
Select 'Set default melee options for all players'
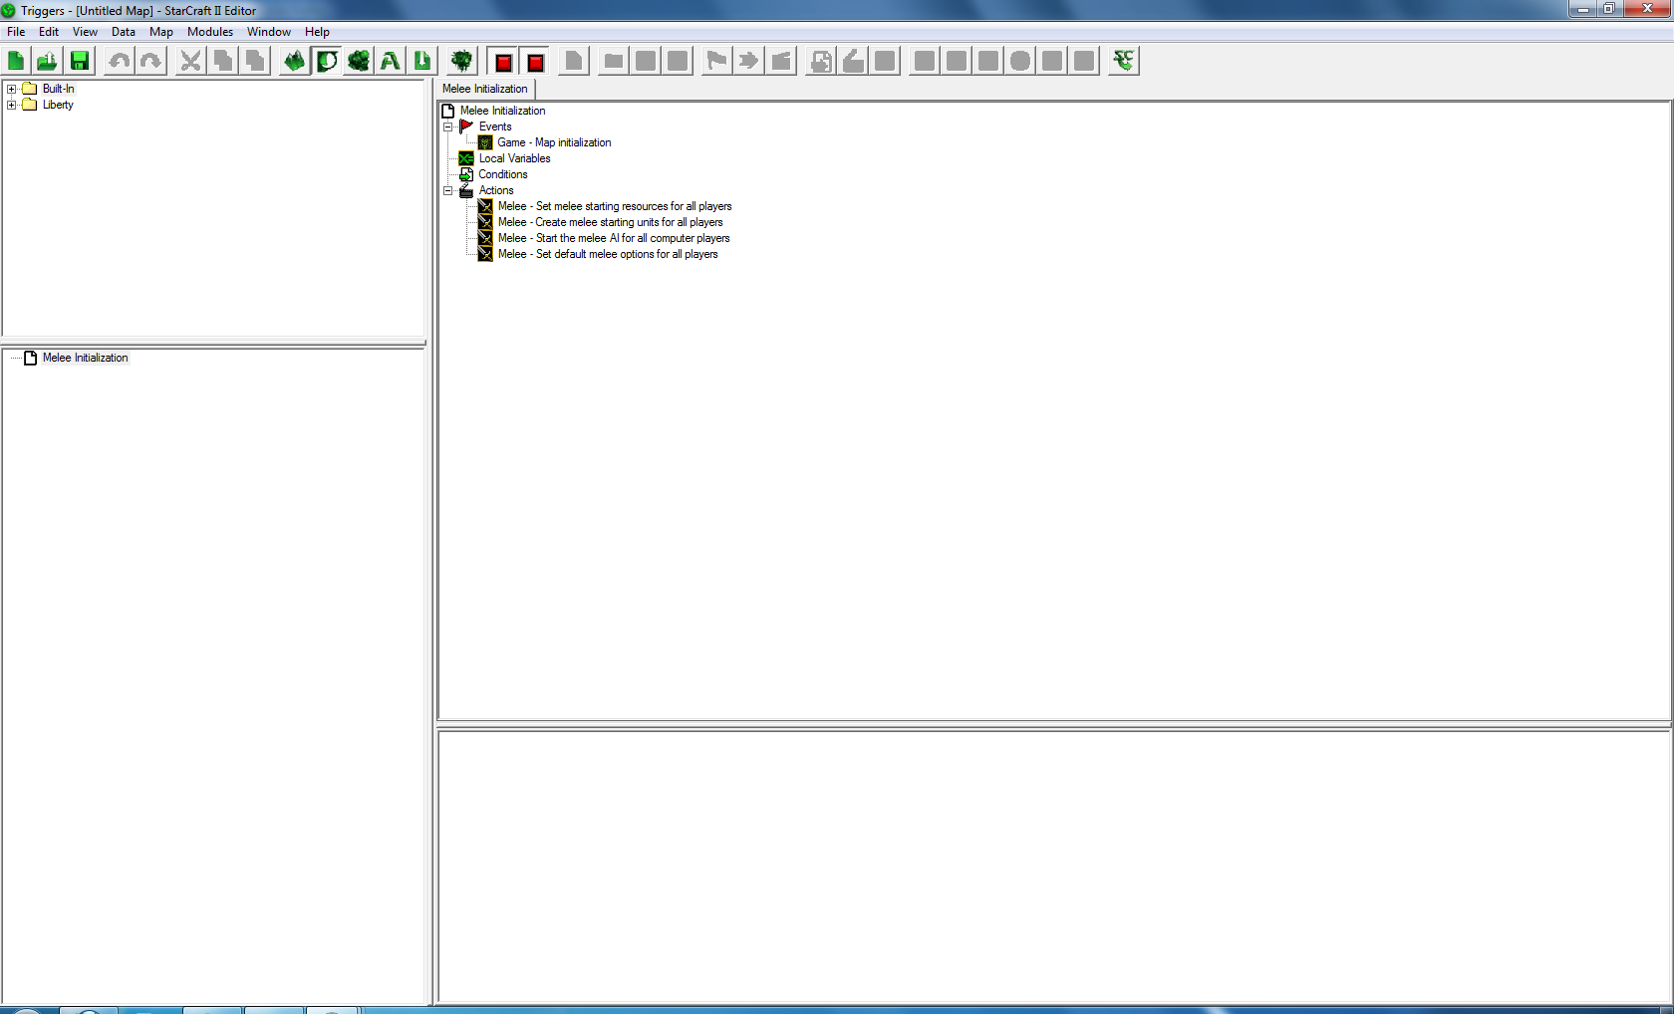pyautogui.click(x=608, y=254)
